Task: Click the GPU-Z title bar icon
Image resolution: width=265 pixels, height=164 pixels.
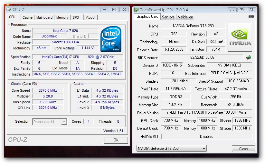Action: pyautogui.click(x=137, y=10)
